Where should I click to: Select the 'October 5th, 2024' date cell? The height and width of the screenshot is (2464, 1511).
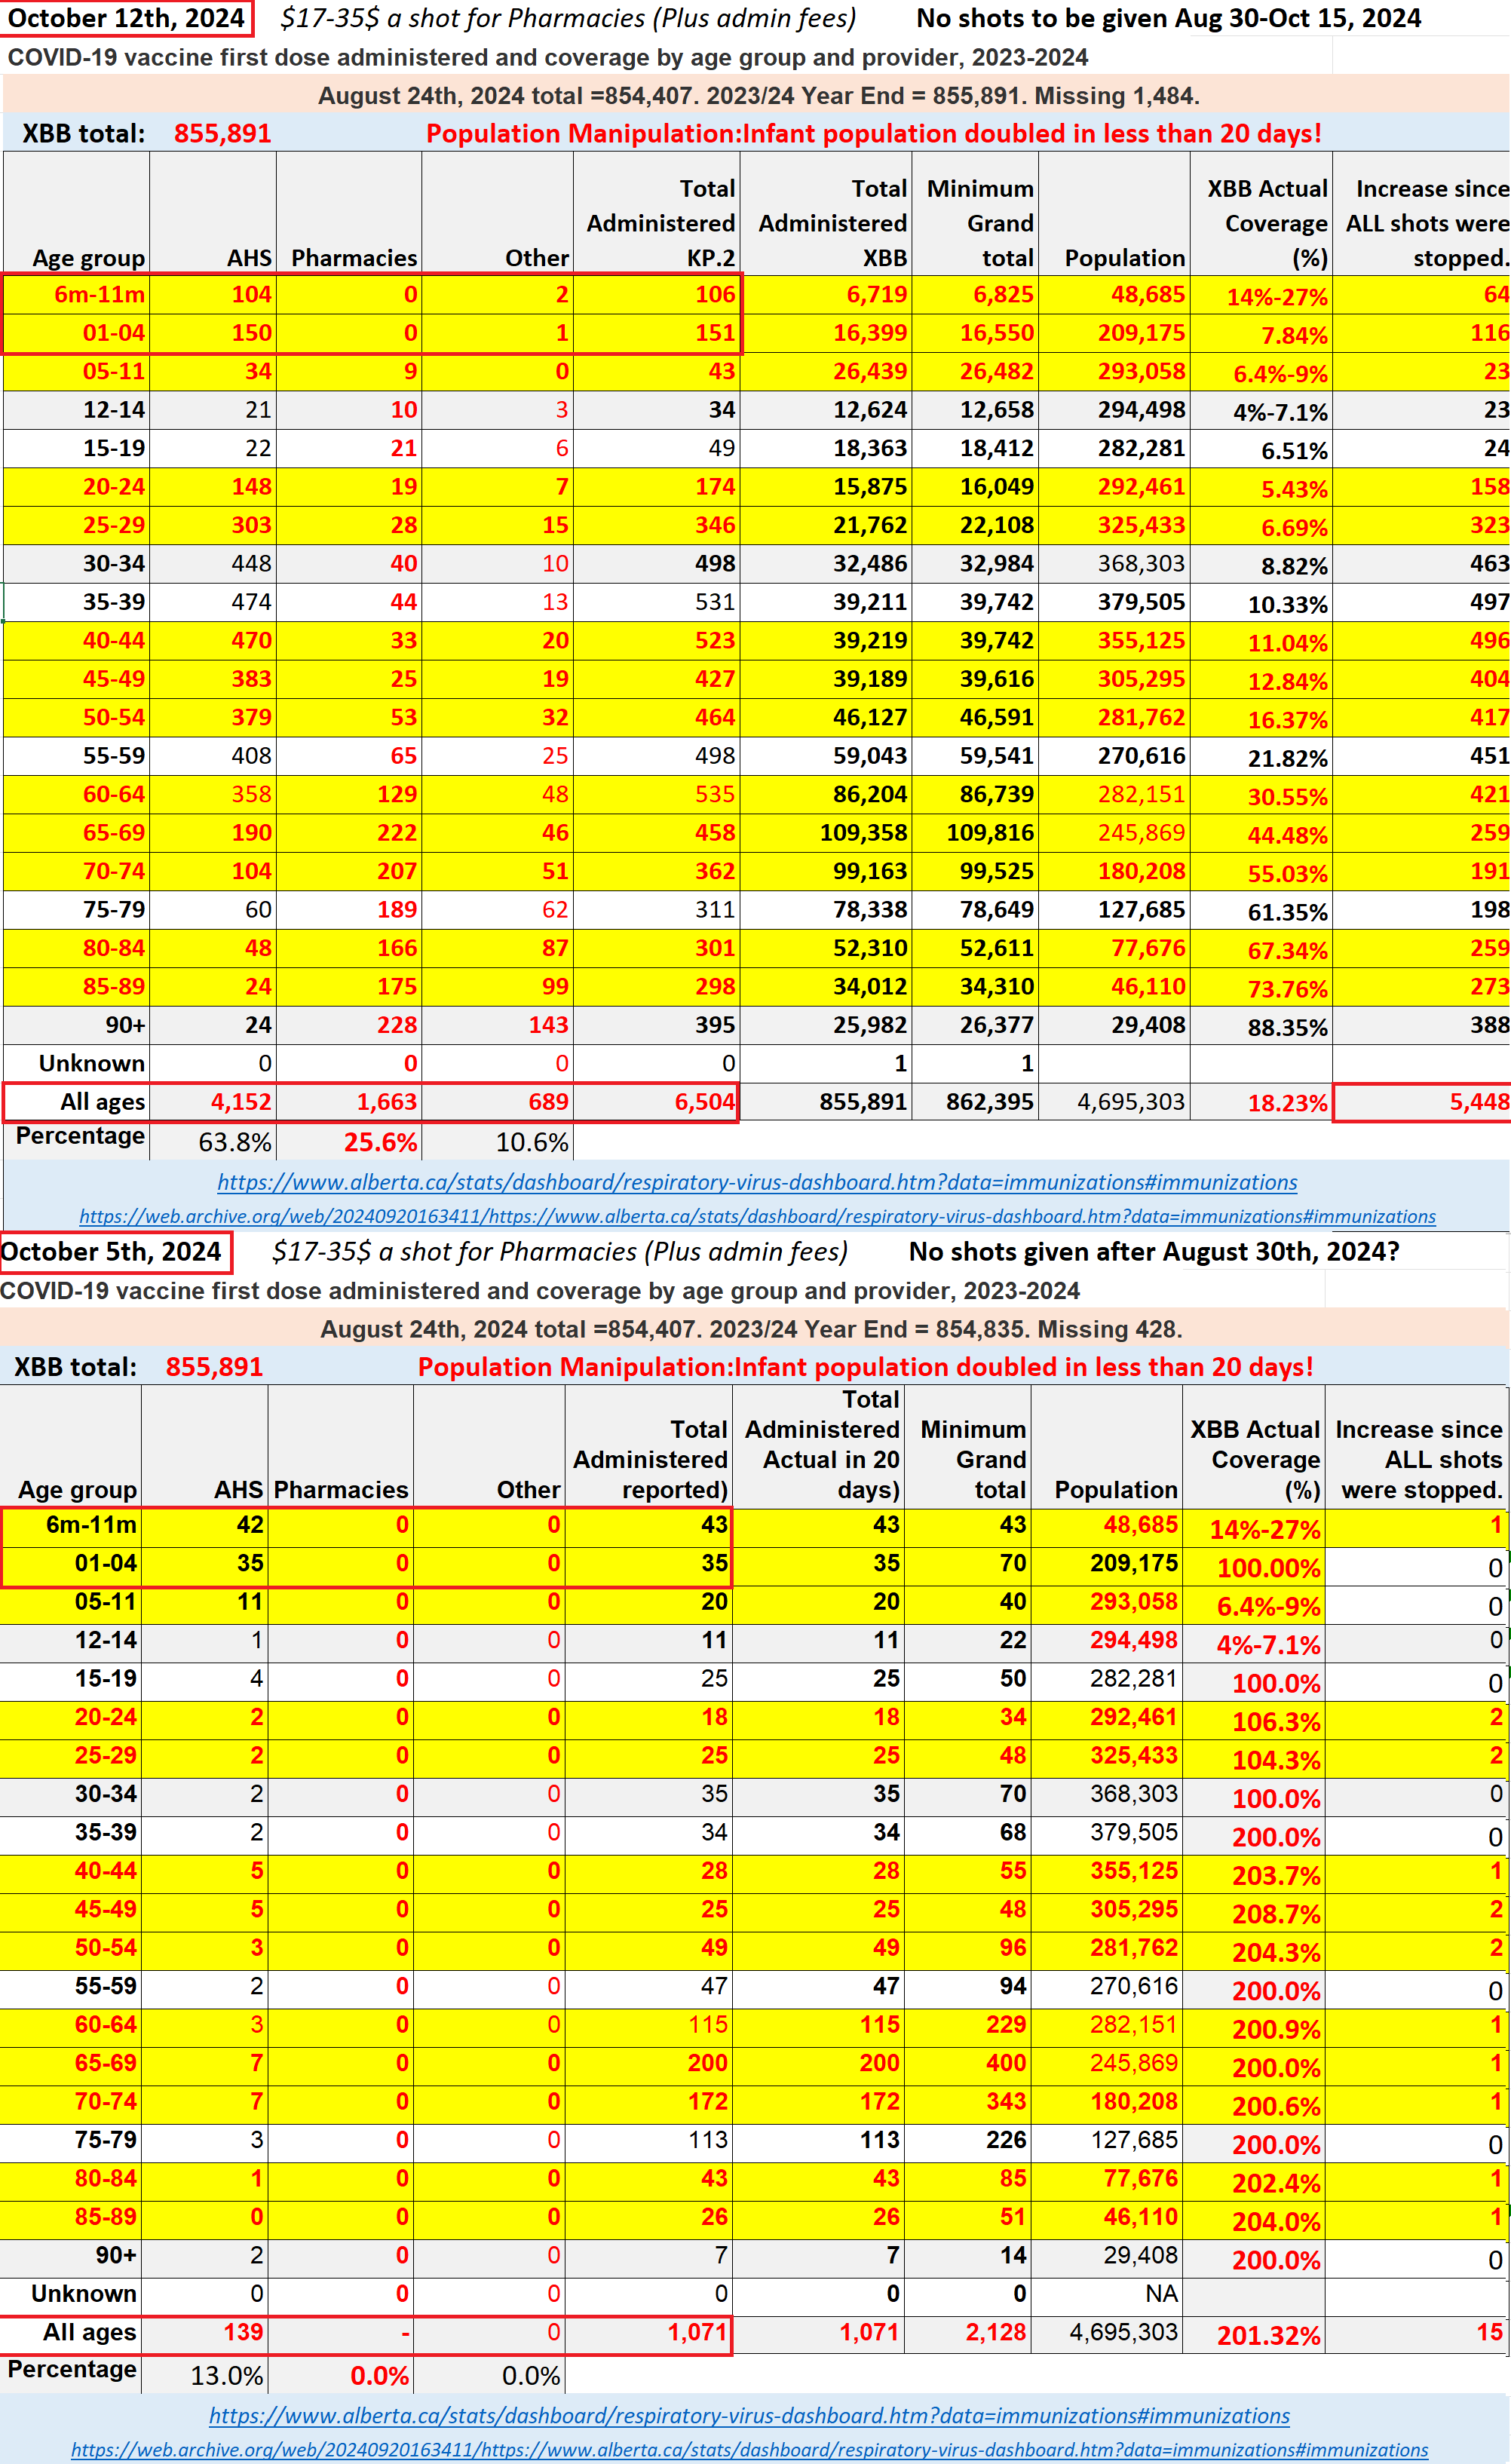(x=115, y=1251)
